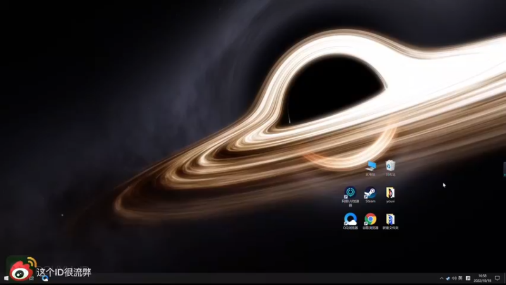
Task: Open the Windows Start menu
Action: point(6,279)
